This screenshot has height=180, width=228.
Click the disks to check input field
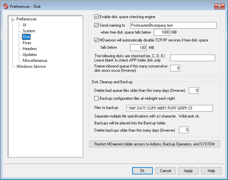[x=192, y=58]
